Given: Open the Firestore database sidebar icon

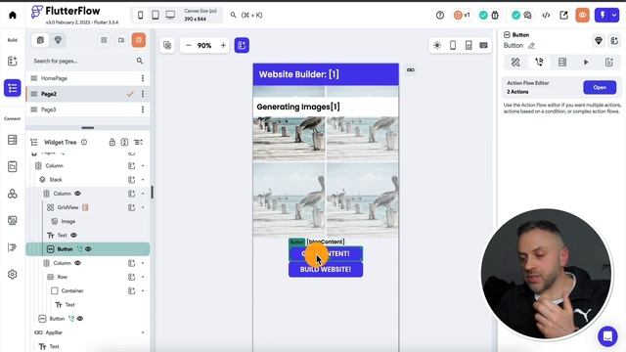Looking at the screenshot, I should (x=13, y=140).
